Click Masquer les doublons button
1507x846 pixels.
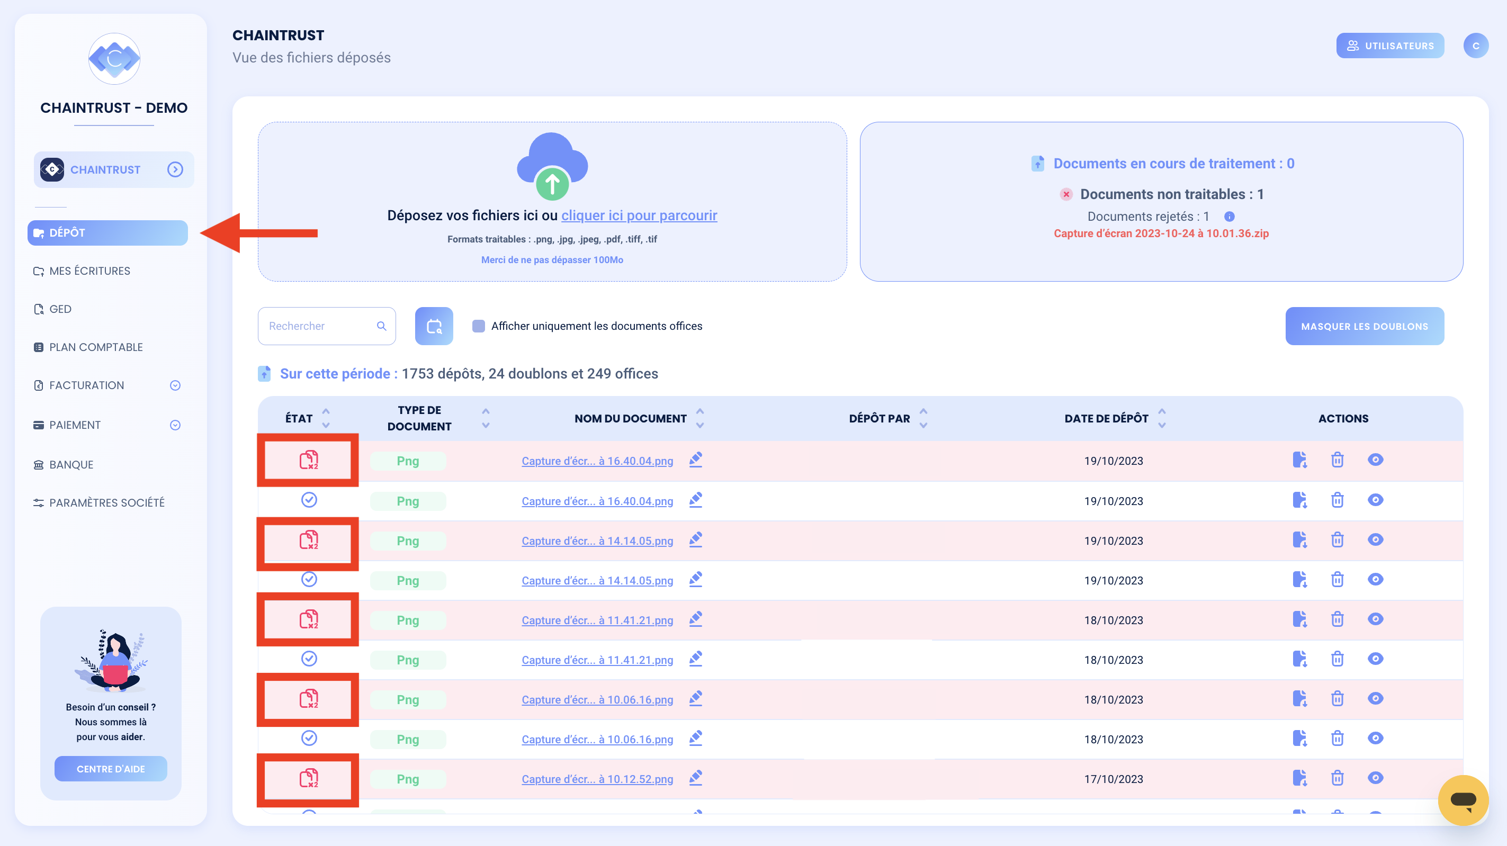pos(1364,326)
